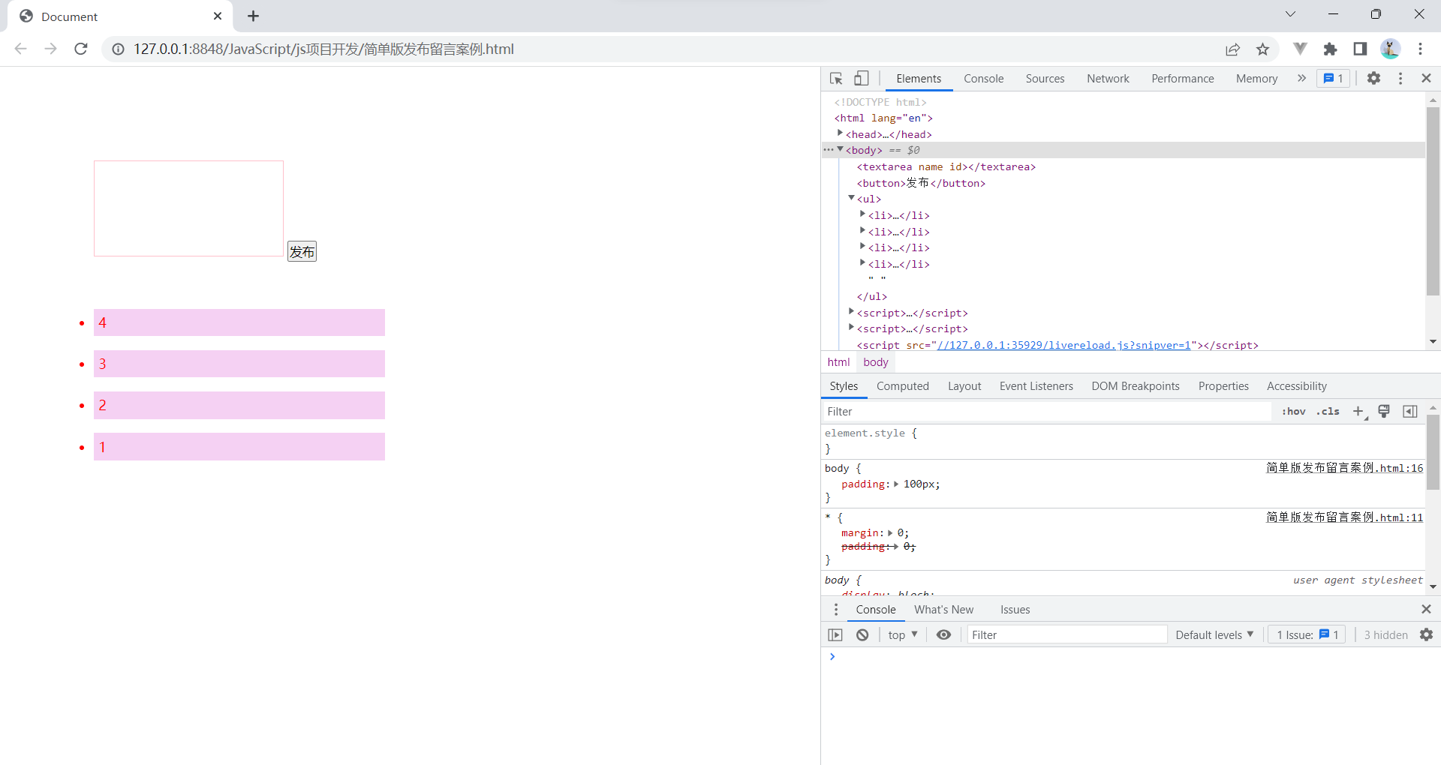
Task: Expand the first script node
Action: pyautogui.click(x=851, y=312)
